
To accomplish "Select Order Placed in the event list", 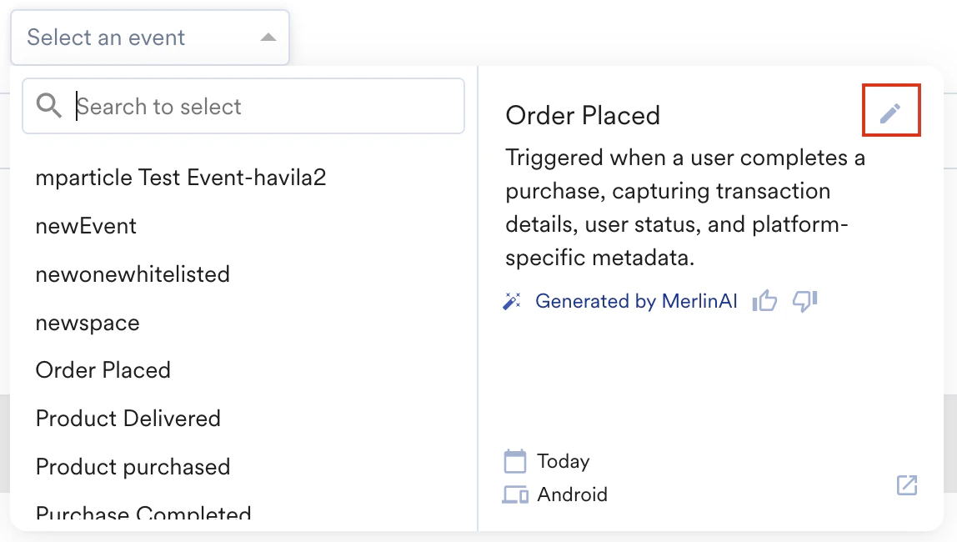I will coord(103,370).
